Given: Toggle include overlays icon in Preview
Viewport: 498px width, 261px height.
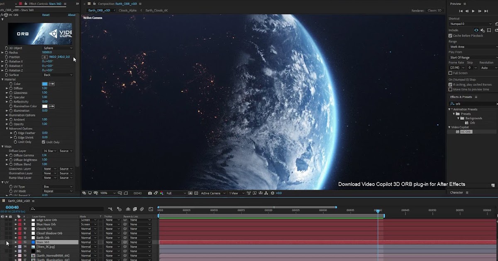Looking at the screenshot, I should pyautogui.click(x=489, y=30).
